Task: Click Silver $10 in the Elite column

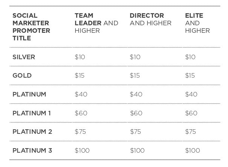Action: coord(190,57)
